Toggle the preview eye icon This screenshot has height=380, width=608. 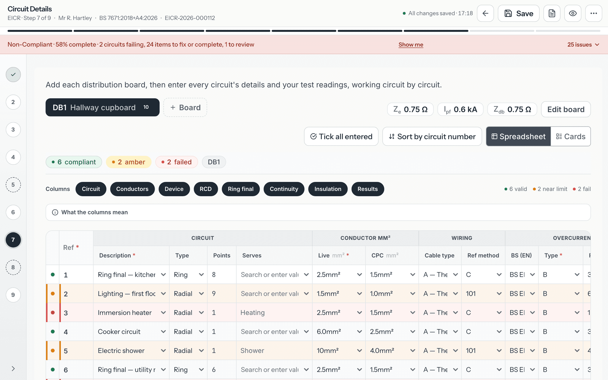coord(573,13)
